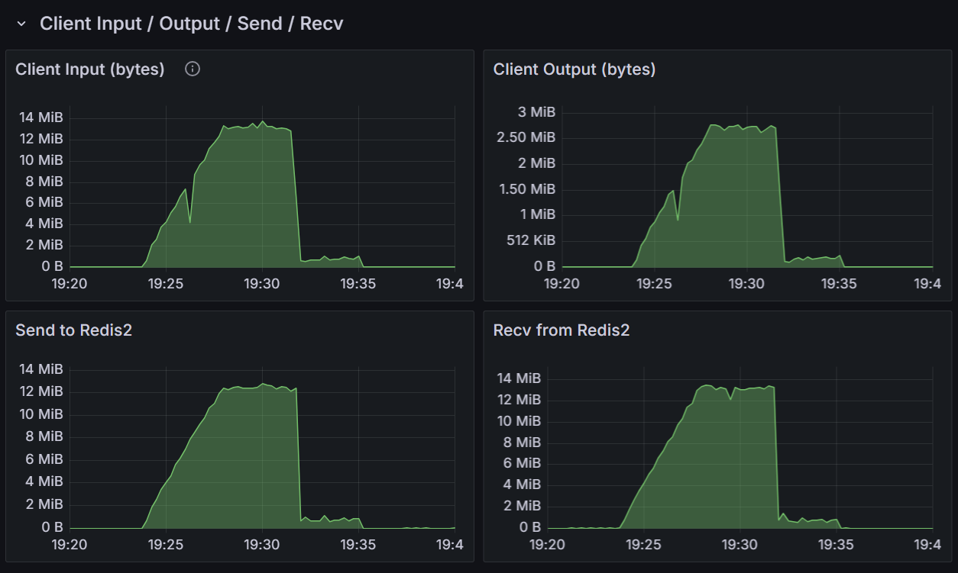This screenshot has height=573, width=958.
Task: Click the info icon beside Client Input (bytes)
Action: pyautogui.click(x=193, y=69)
